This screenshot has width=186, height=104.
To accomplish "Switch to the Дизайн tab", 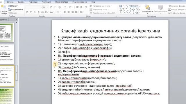I will [21, 2].
